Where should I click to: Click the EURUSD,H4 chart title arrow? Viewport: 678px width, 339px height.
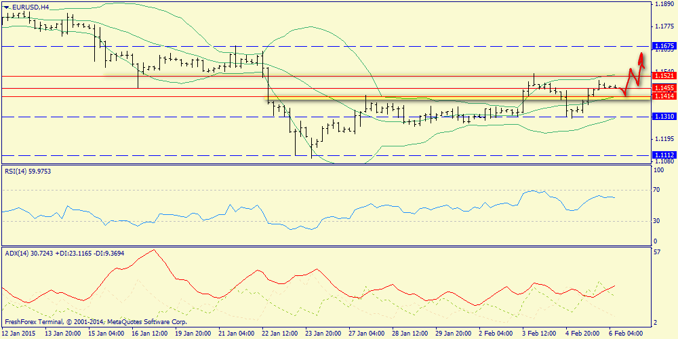click(5, 7)
